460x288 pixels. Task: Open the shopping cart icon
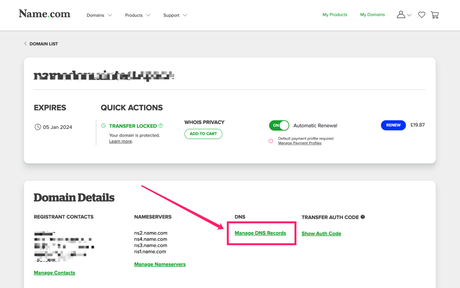pos(435,15)
